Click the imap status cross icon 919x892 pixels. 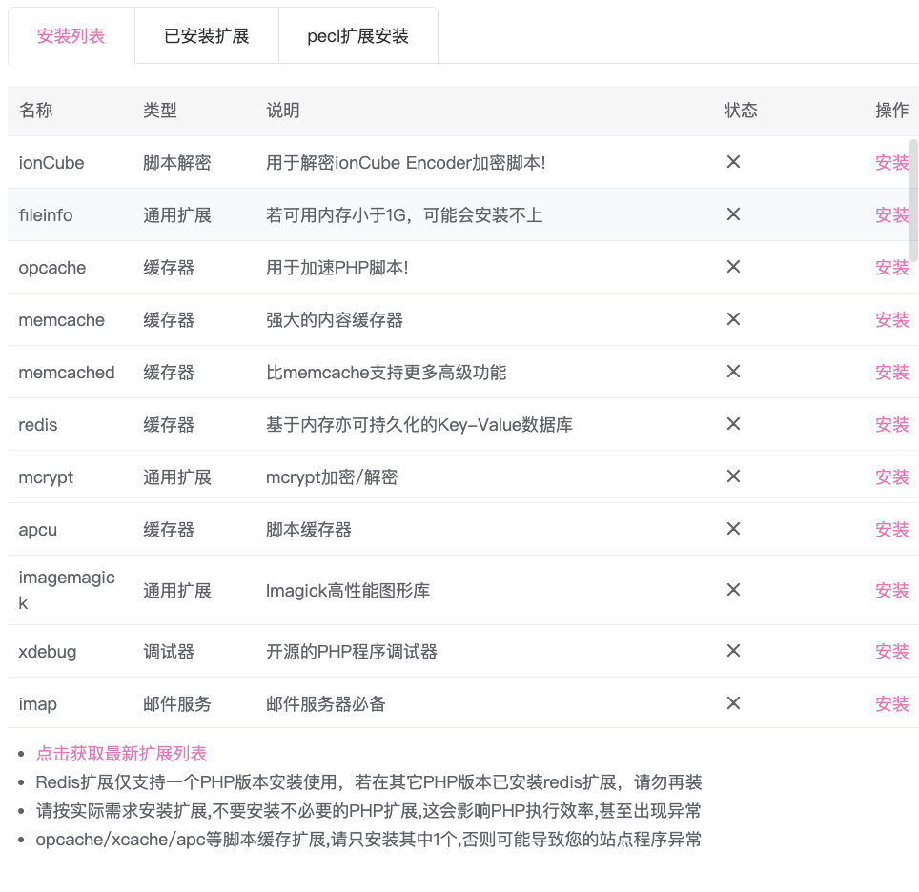733,703
